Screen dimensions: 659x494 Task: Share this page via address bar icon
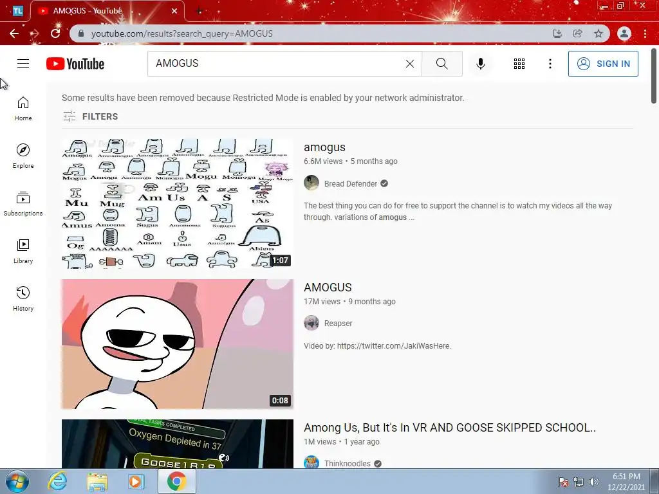pos(577,33)
